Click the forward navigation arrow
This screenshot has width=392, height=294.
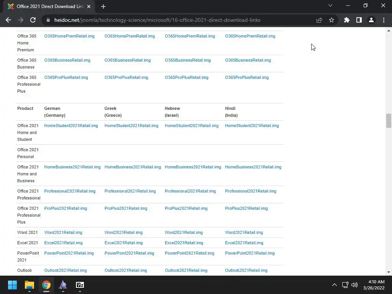pyautogui.click(x=21, y=20)
